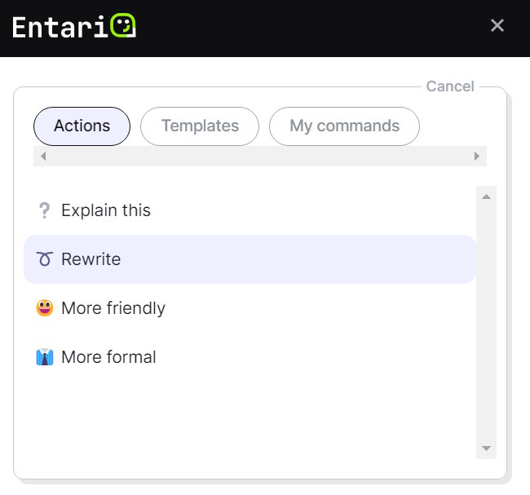Click the horizontal scrollbar track under the tabs

259,157
